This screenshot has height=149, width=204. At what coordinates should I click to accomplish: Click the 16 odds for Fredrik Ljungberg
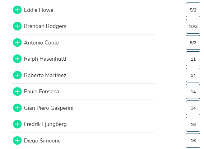coord(193,124)
